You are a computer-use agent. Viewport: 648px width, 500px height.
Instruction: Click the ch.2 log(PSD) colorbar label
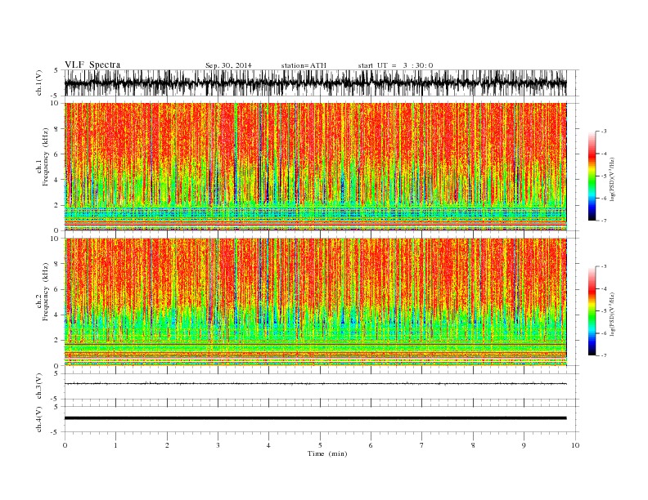pyautogui.click(x=613, y=314)
